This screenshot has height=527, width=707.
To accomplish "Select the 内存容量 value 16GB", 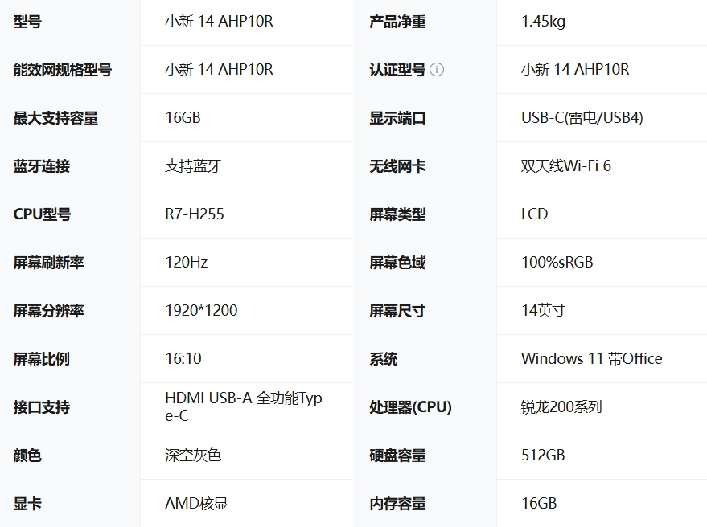I will (539, 504).
